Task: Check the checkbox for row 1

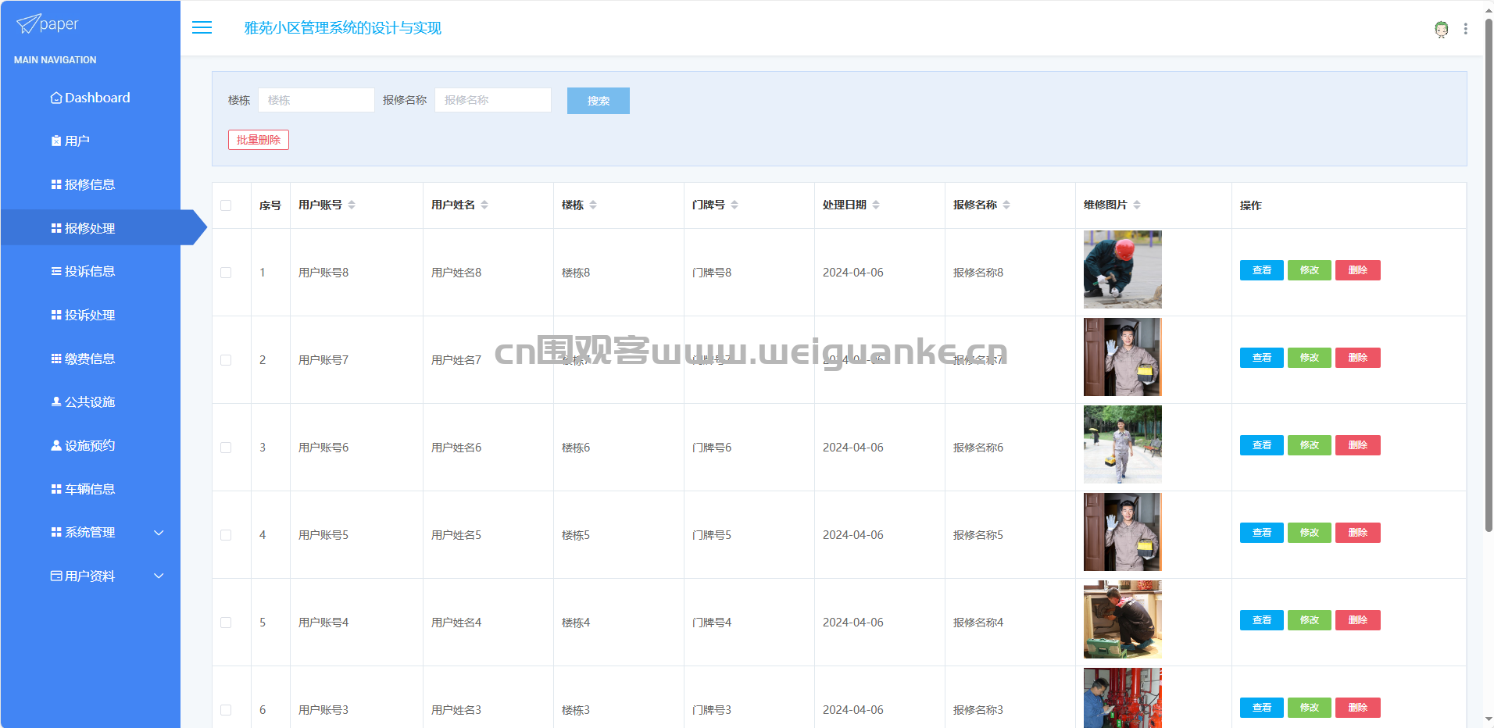Action: (226, 273)
